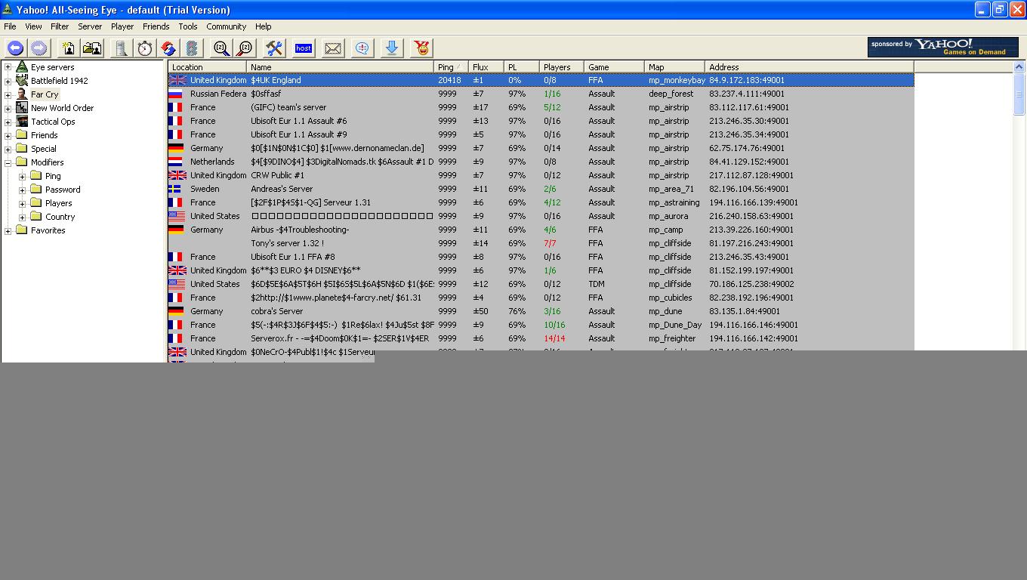Select the 'cobra's Server' row

[x=276, y=311]
